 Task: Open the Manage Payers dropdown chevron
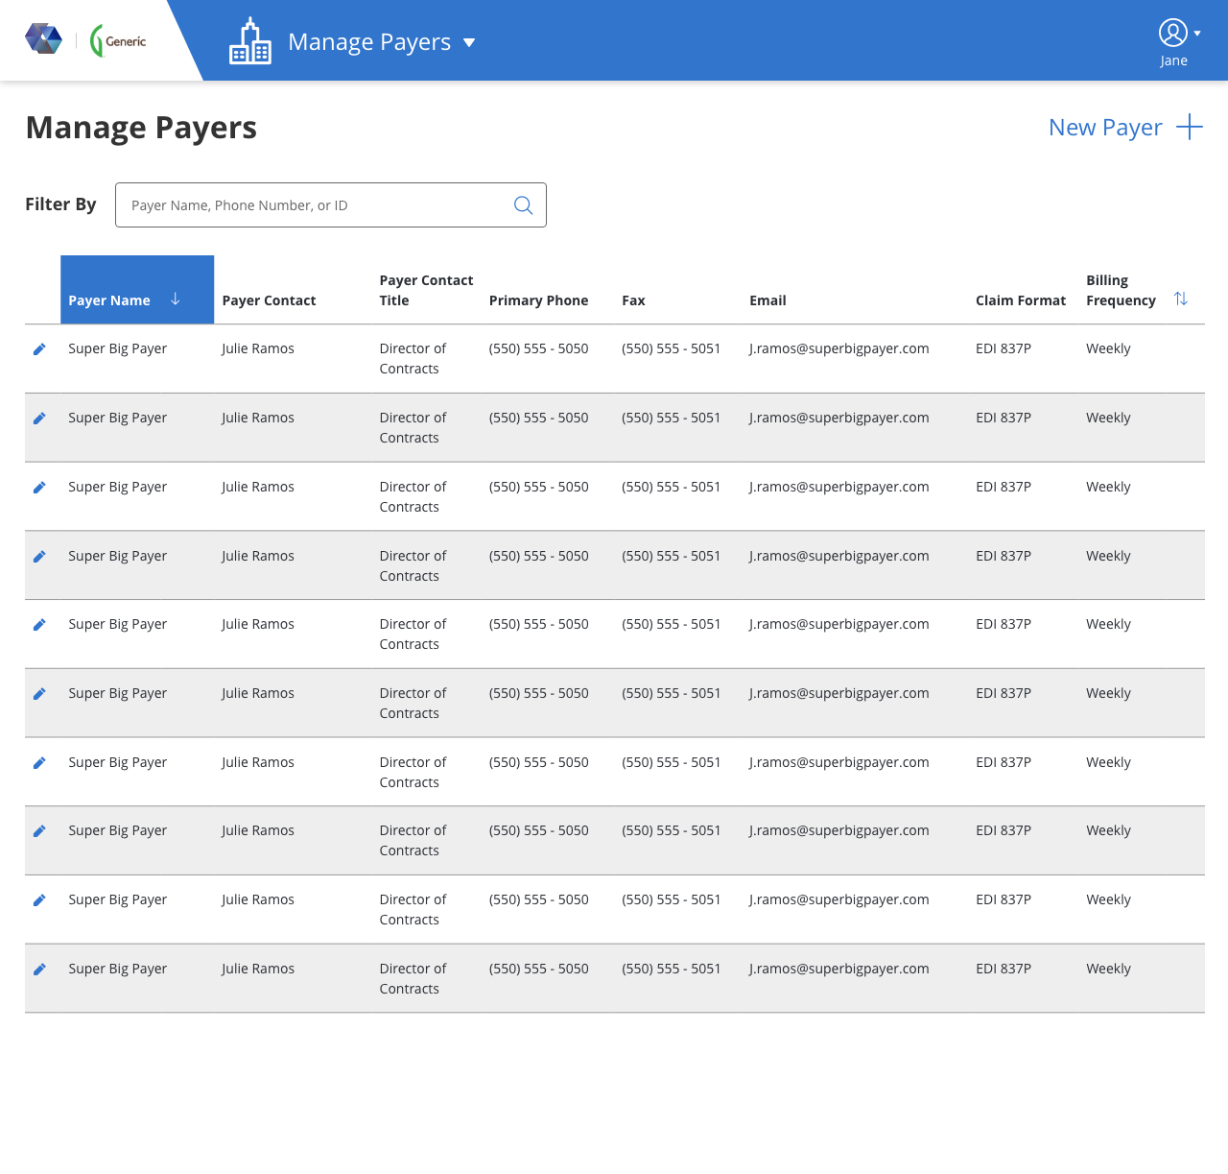pyautogui.click(x=469, y=42)
